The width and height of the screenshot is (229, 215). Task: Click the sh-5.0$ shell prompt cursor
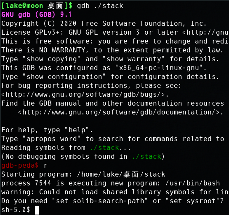[37, 210]
